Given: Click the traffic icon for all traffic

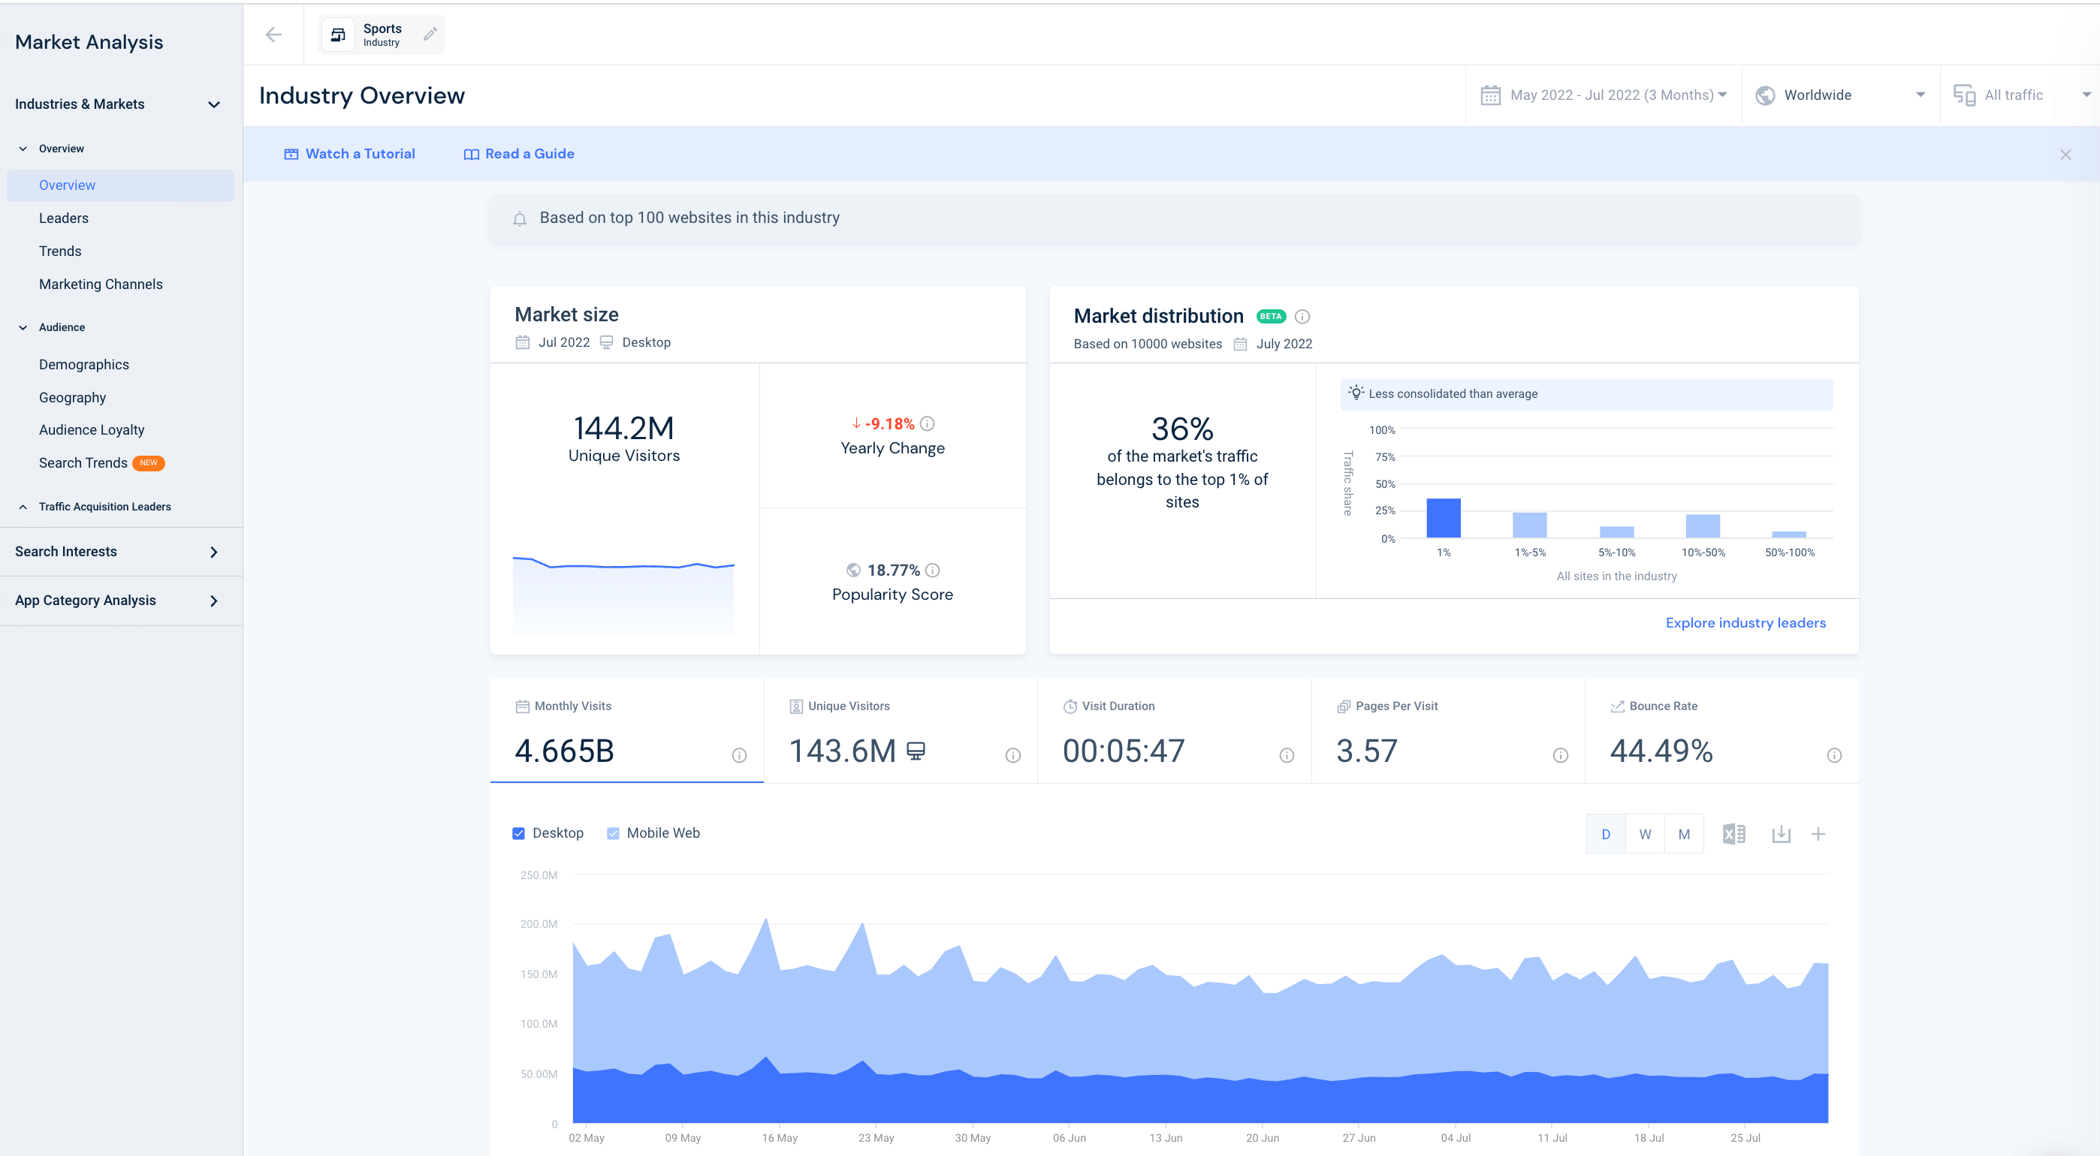Looking at the screenshot, I should 1968,94.
